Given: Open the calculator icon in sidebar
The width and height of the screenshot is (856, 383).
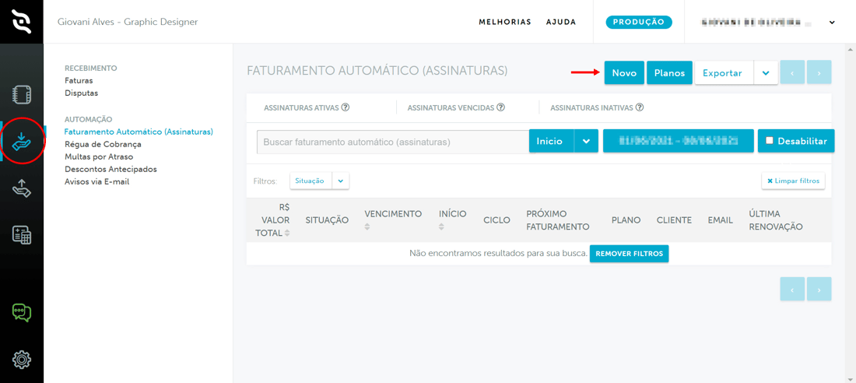Looking at the screenshot, I should pos(22,235).
